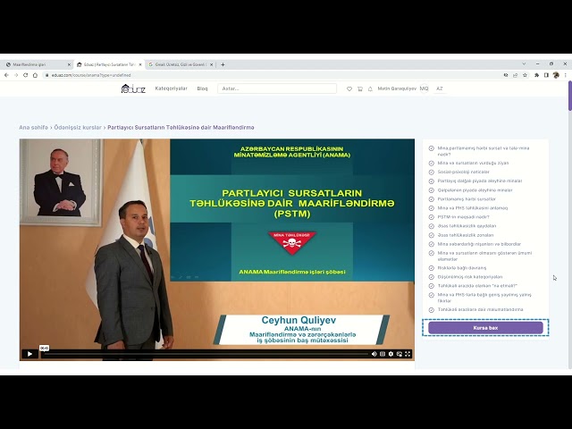Open the Chrome profile avatar
This screenshot has width=572, height=429.
tap(556, 75)
